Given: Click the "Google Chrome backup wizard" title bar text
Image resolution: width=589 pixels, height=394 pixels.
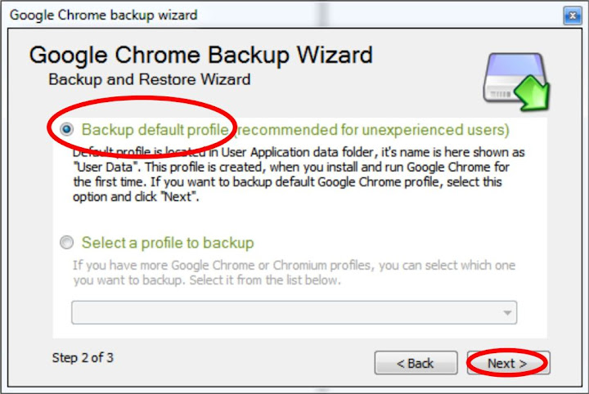Looking at the screenshot, I should (103, 16).
